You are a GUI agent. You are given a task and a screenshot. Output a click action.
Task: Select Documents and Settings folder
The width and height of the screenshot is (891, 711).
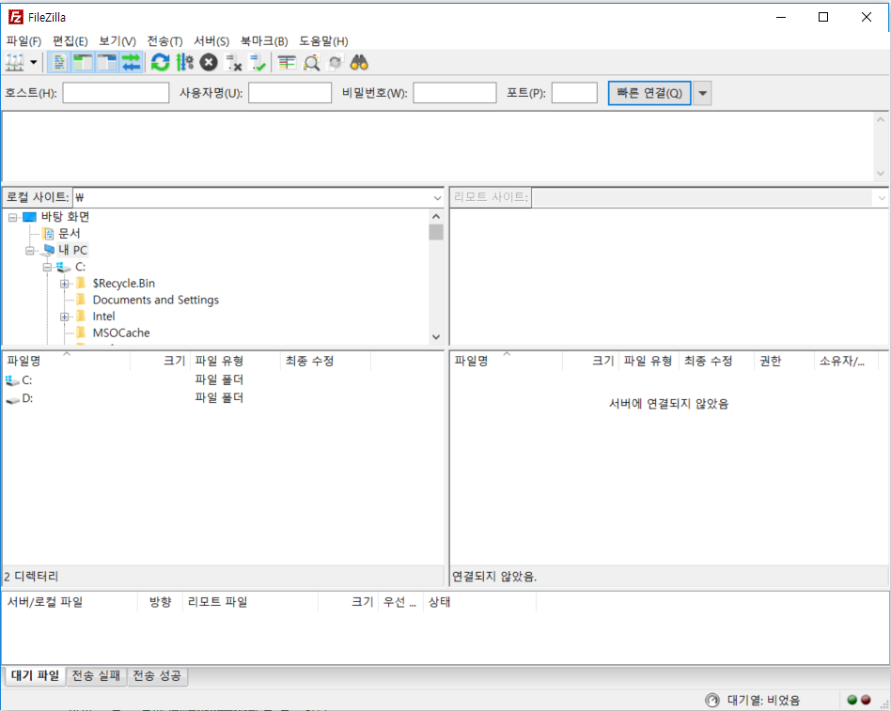pos(156,300)
